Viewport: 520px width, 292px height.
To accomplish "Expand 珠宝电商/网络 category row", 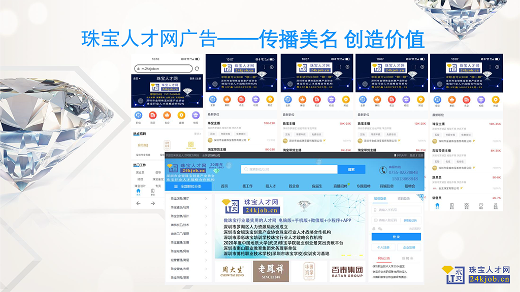I will tap(189, 251).
